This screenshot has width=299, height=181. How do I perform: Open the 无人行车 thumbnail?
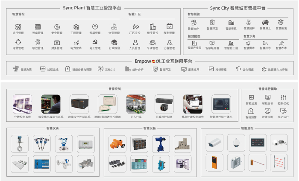[x=135, y=104]
